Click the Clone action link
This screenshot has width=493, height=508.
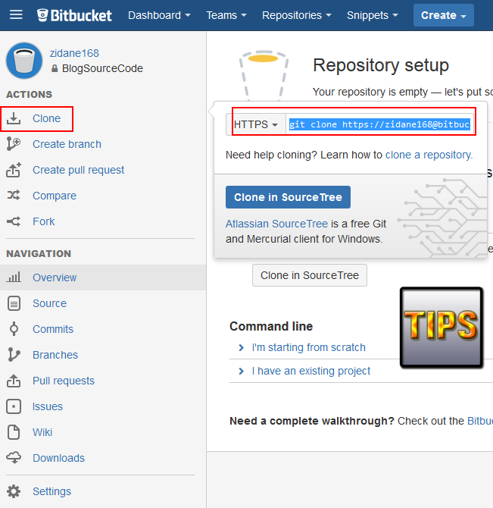click(47, 118)
